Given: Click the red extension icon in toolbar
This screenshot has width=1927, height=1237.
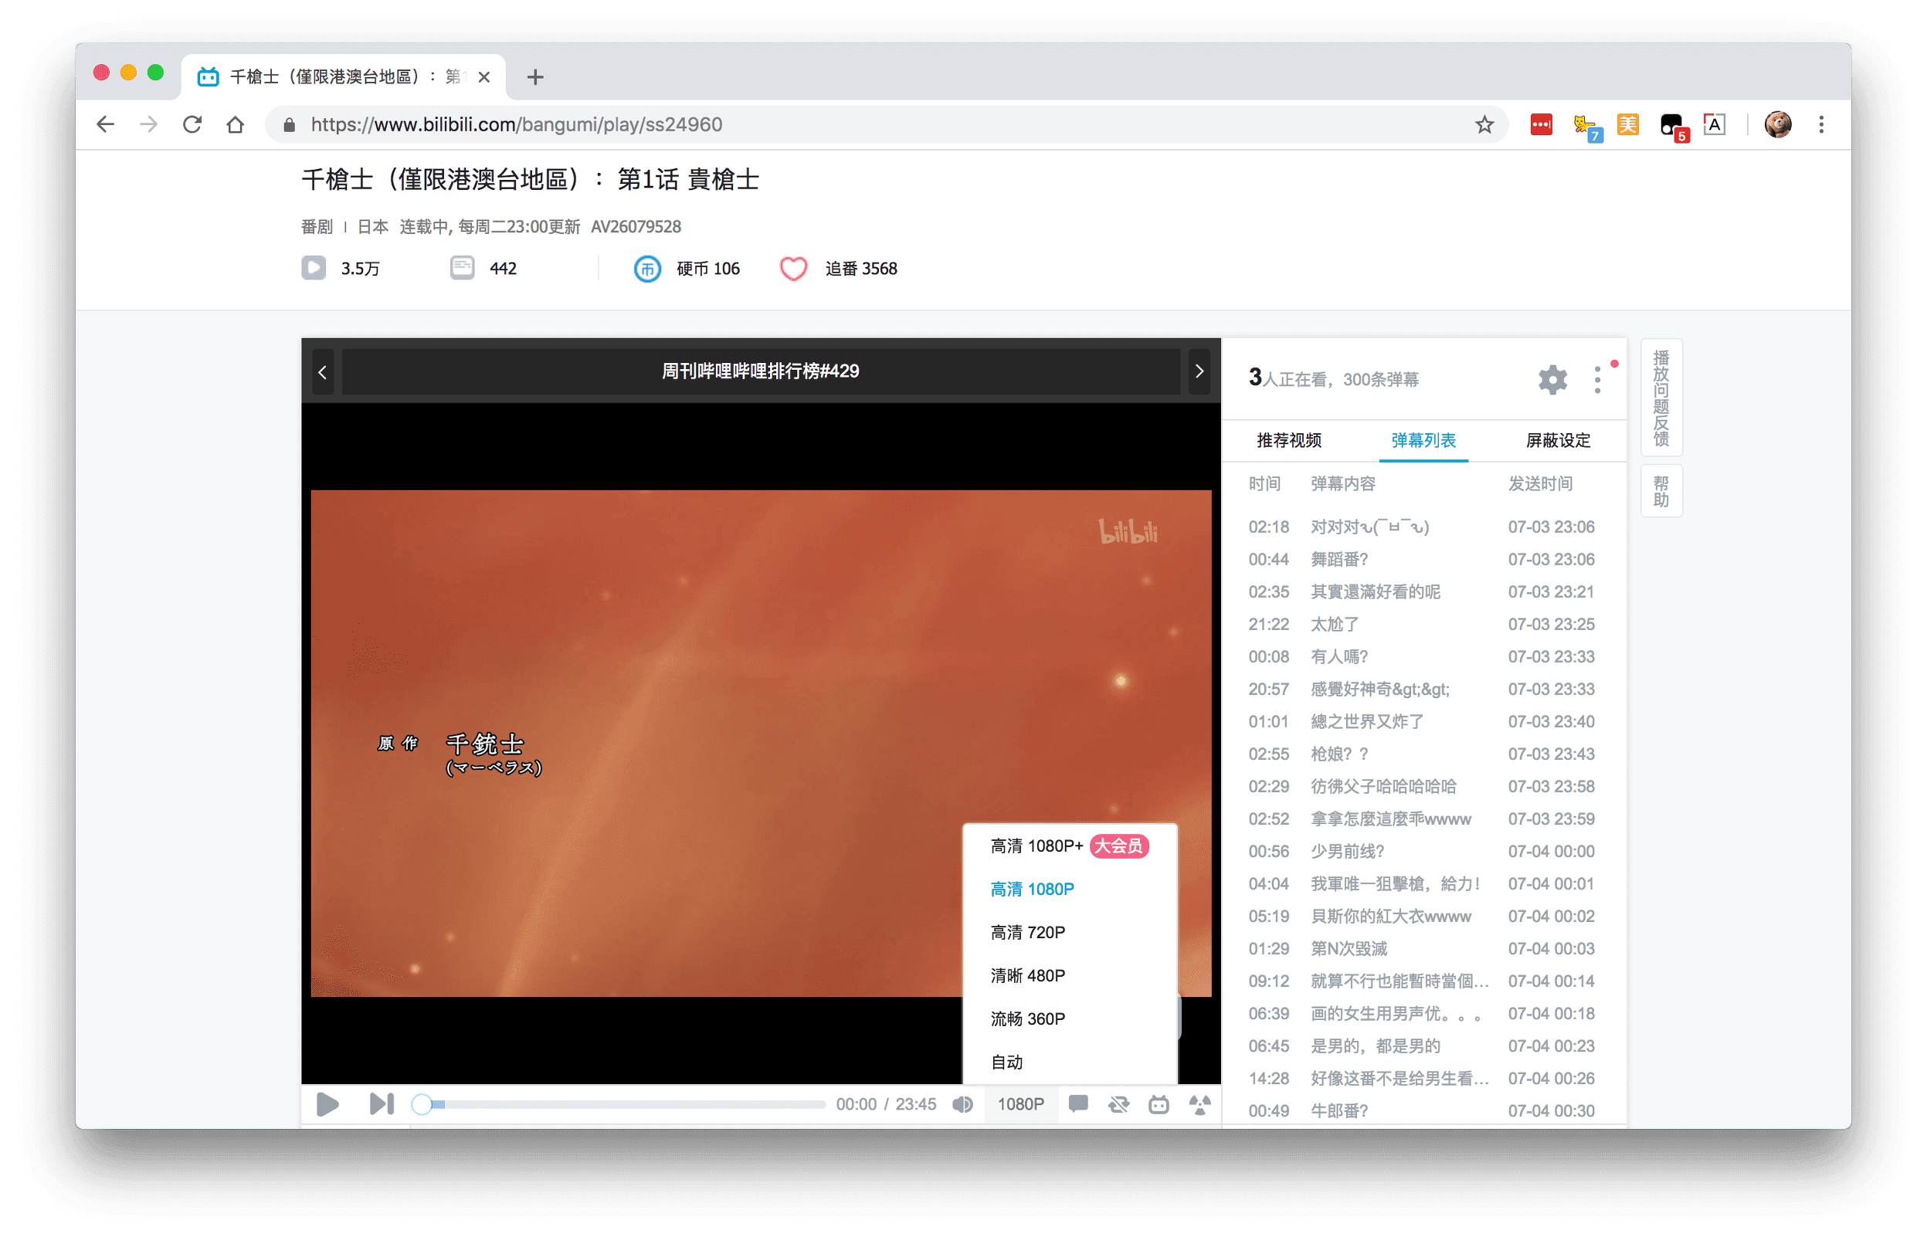Looking at the screenshot, I should (x=1541, y=124).
